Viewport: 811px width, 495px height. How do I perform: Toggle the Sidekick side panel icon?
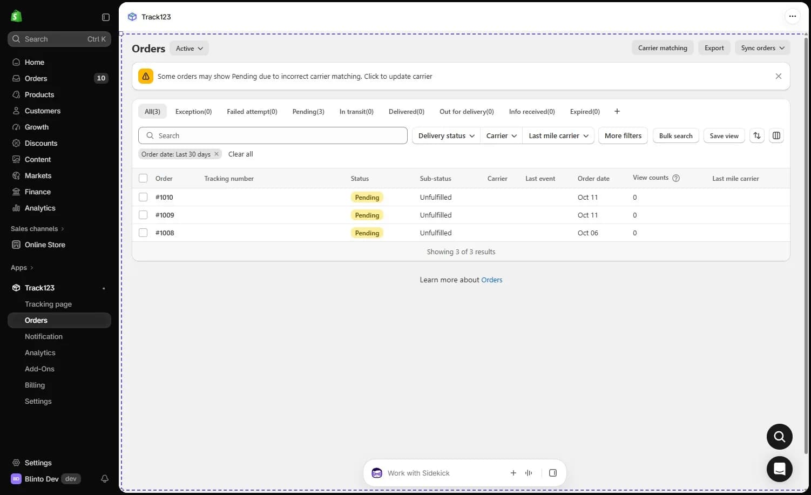[553, 473]
